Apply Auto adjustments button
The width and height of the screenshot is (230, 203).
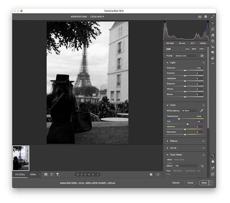pyautogui.click(x=187, y=49)
